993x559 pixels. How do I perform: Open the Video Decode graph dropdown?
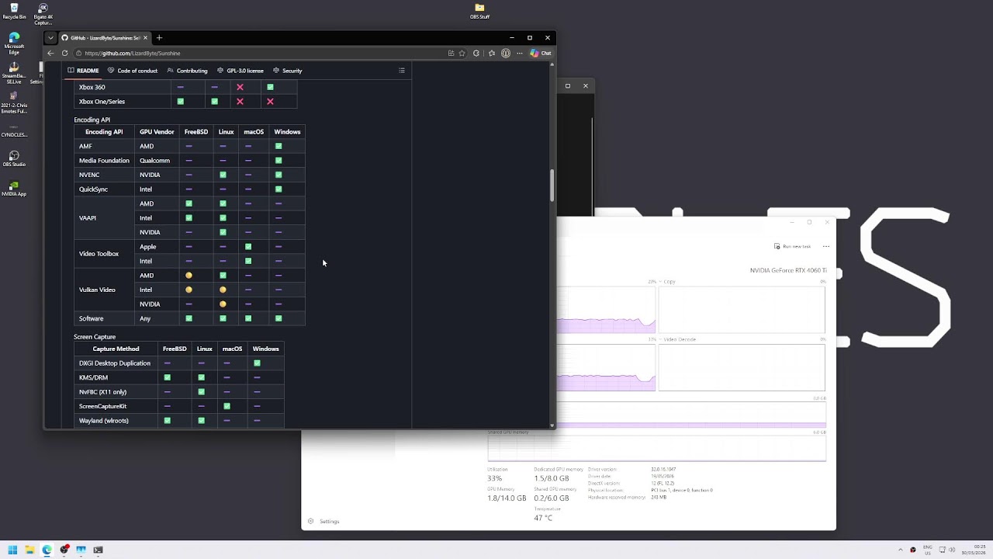click(678, 339)
